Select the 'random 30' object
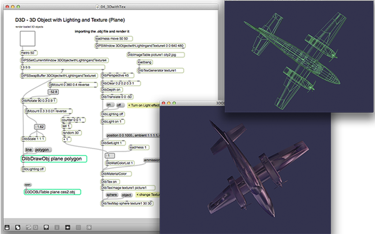 tap(72, 133)
